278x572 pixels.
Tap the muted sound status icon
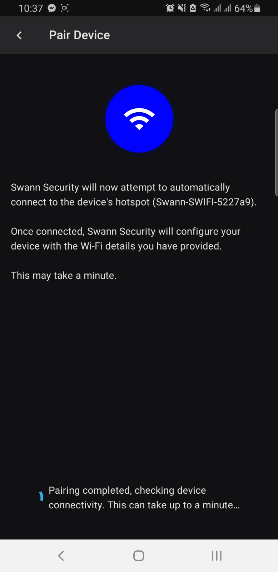[182, 8]
